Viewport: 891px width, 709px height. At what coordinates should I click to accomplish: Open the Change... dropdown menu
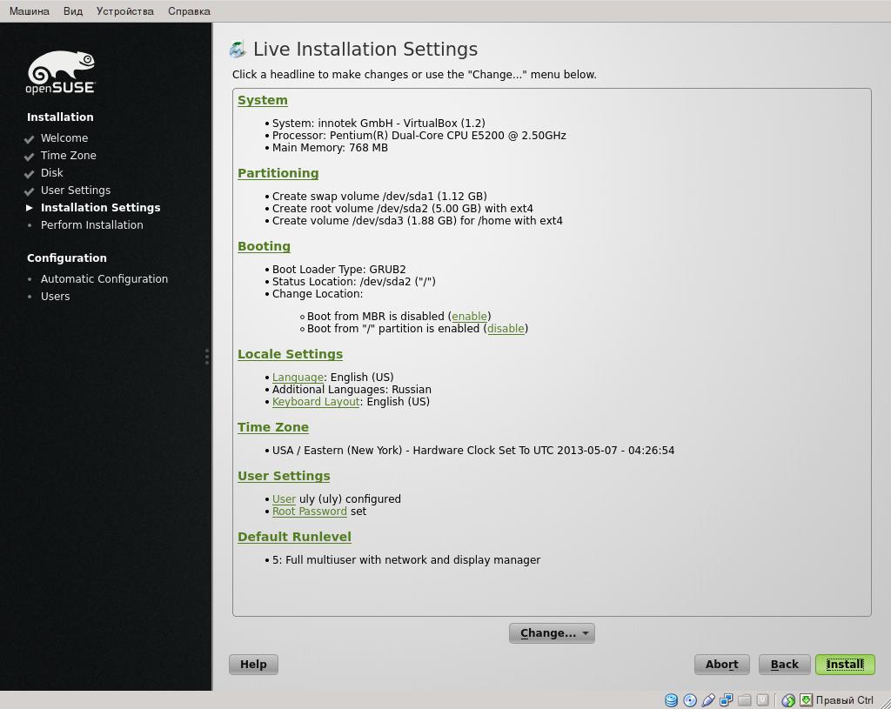552,632
